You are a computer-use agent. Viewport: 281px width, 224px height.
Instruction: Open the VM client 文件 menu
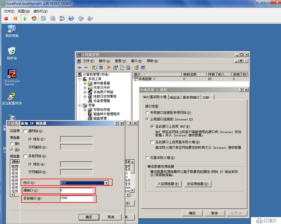coord(9,11)
